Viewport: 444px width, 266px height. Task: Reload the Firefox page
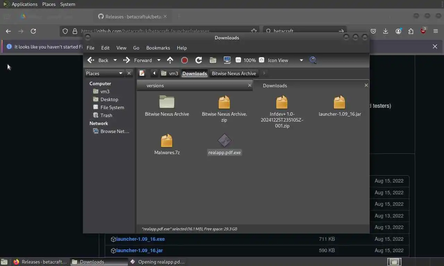point(33,31)
